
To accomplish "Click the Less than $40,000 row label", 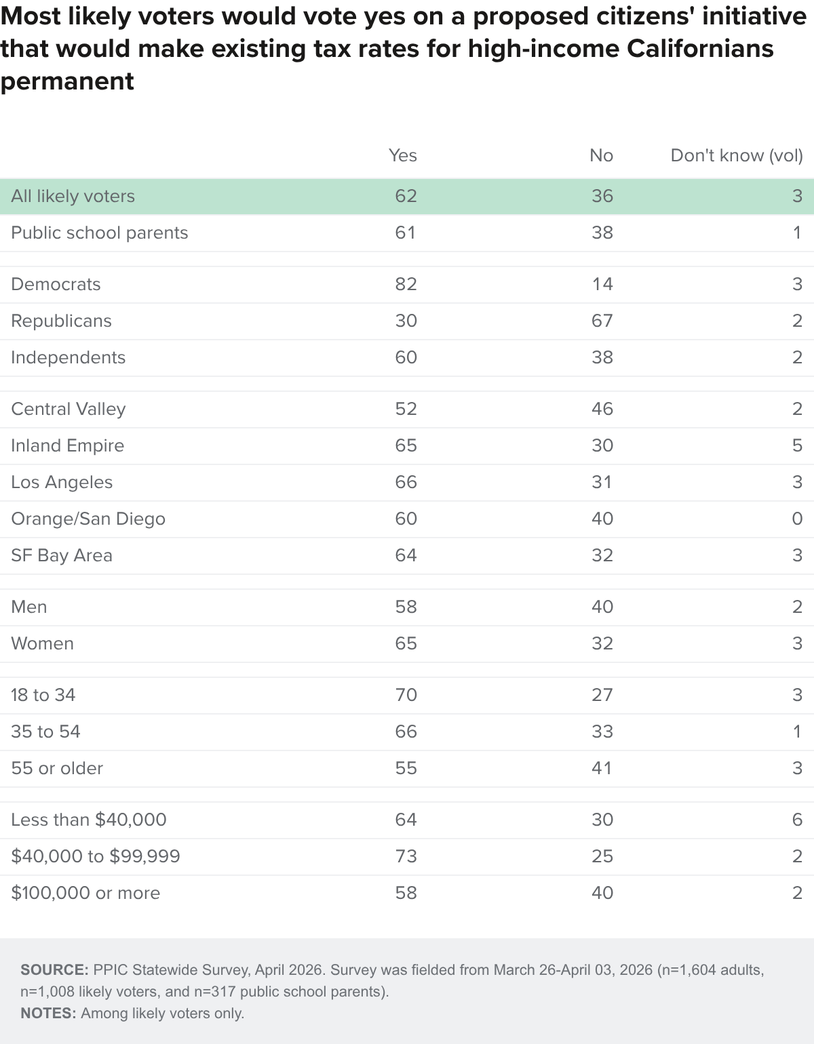I will coord(89,820).
